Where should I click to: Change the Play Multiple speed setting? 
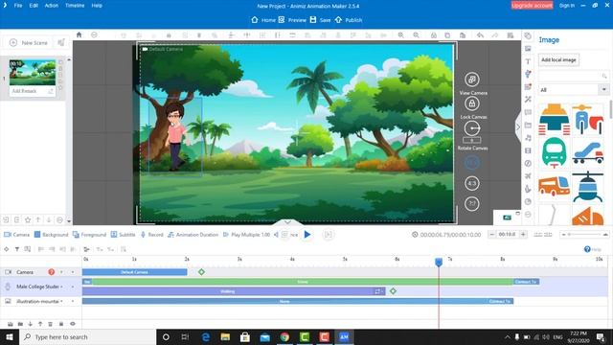pos(246,235)
